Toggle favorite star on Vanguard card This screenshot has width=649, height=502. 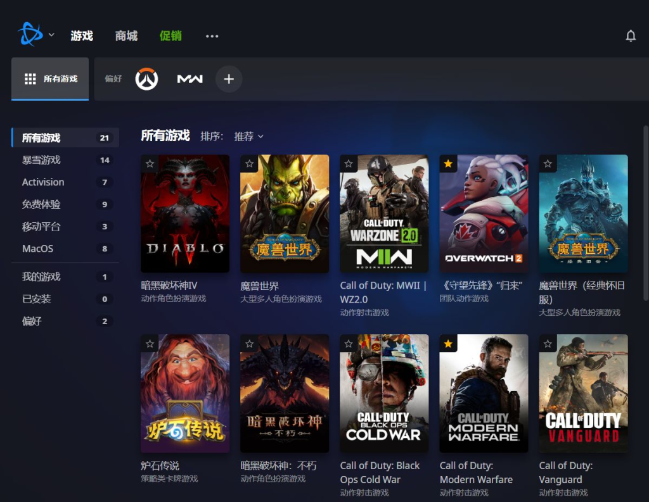pos(548,344)
